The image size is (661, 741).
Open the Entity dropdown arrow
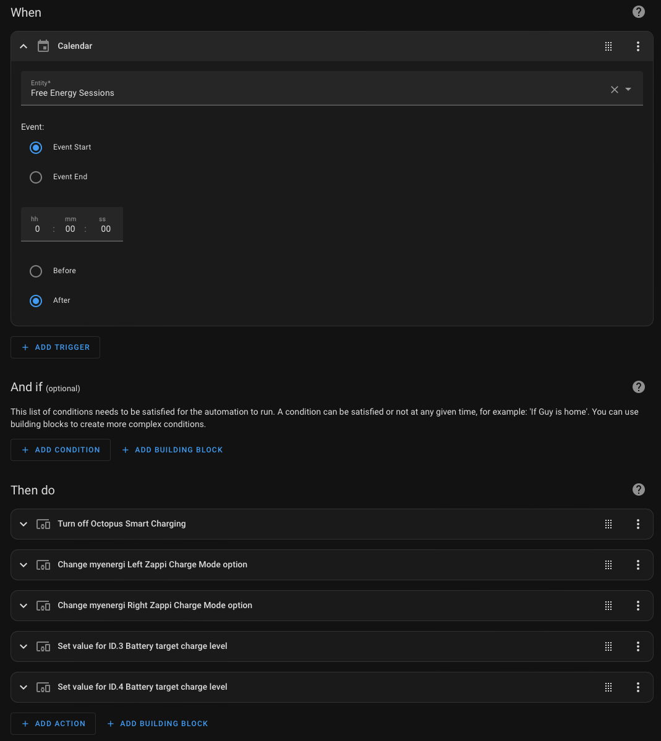click(628, 90)
